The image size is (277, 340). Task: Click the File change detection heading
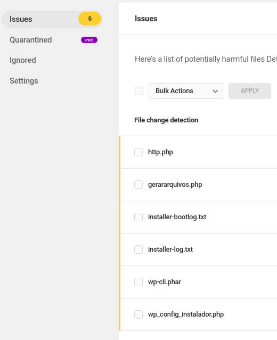(x=166, y=120)
